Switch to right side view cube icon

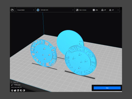click(x=24, y=90)
